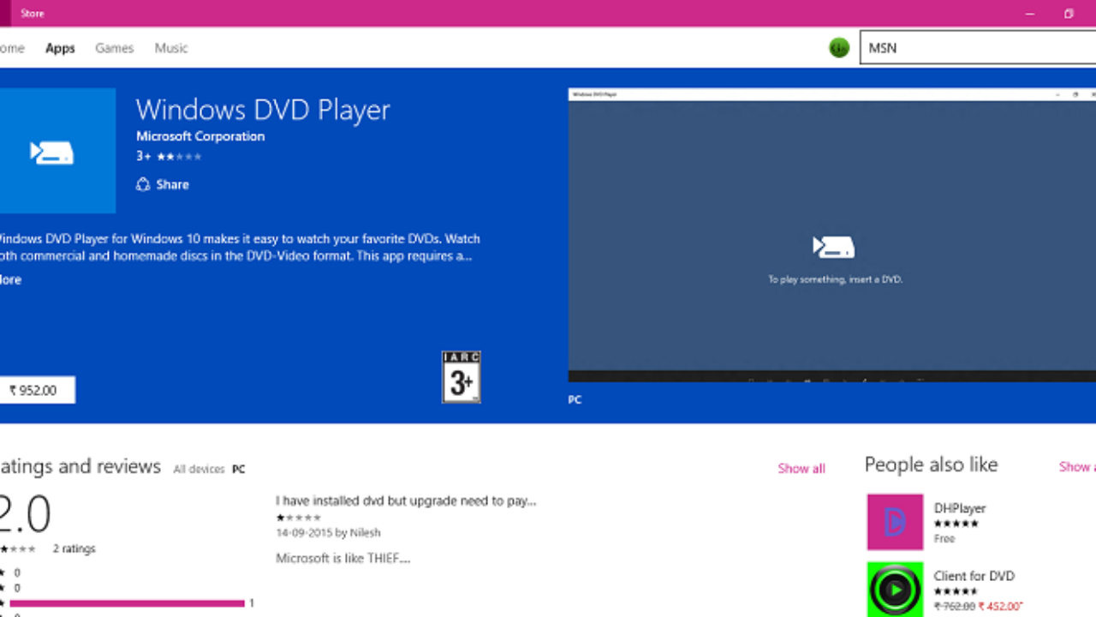Switch to the Apps tab
This screenshot has width=1096, height=617.
pyautogui.click(x=60, y=48)
